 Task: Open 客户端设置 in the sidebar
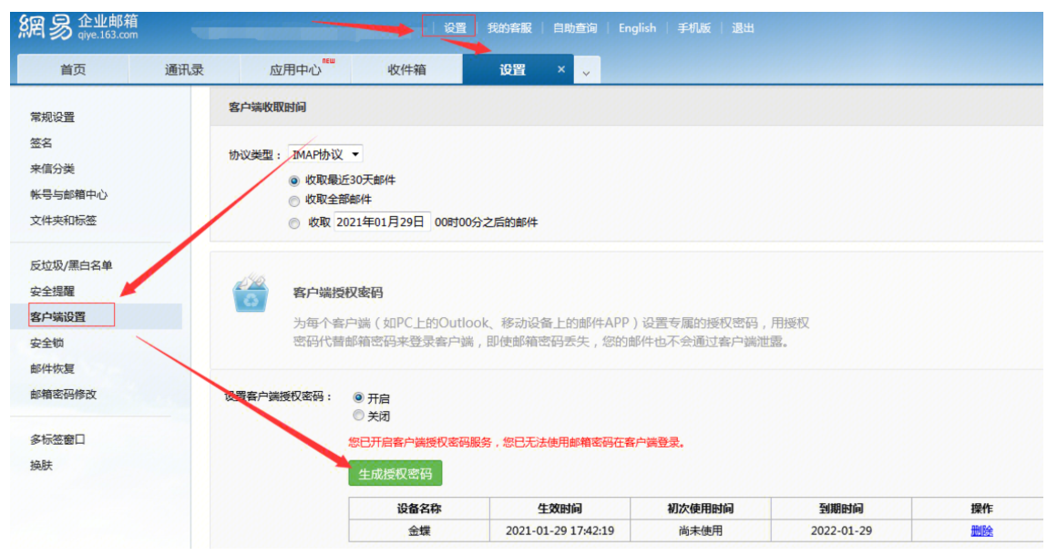(58, 317)
